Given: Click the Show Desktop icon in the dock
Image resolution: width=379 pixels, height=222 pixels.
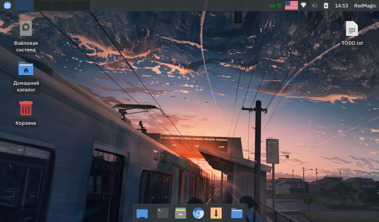Looking at the screenshot, I should coord(142,213).
